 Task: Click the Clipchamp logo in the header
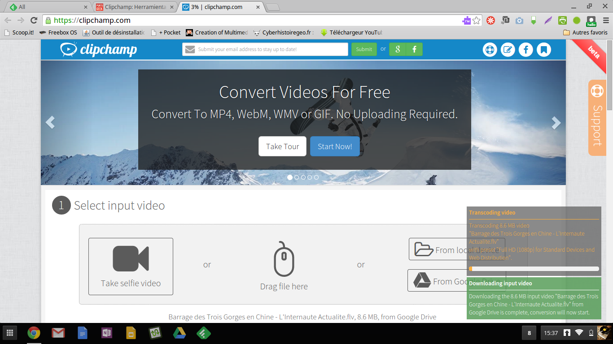point(99,49)
